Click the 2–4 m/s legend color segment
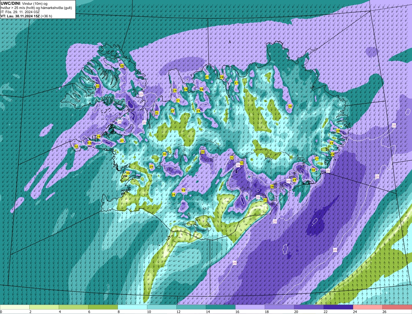412x314 pixels. tap(44, 307)
